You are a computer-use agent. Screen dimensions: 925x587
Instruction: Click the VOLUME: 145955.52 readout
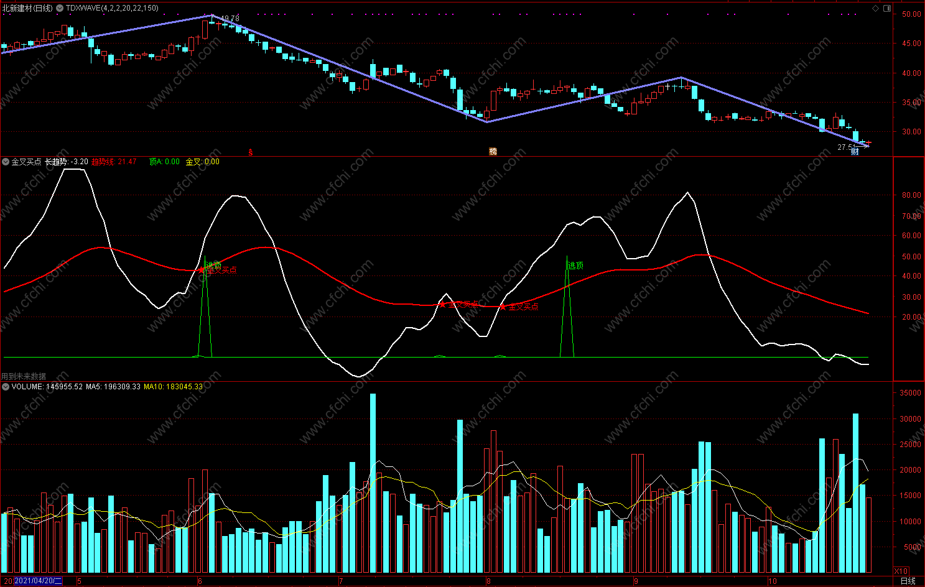coord(47,387)
